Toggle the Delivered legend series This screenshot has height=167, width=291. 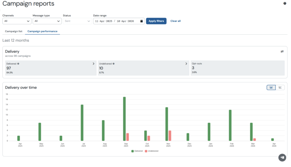(x=138, y=151)
